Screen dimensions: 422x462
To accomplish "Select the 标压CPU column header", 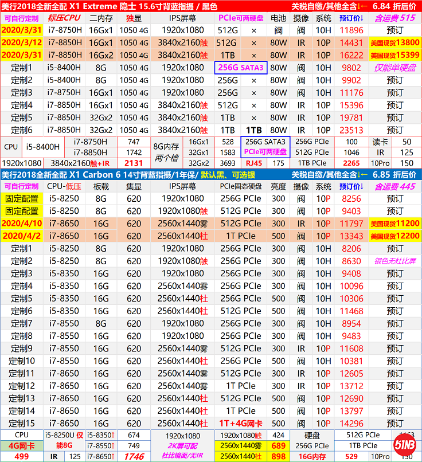I will click(x=64, y=18).
